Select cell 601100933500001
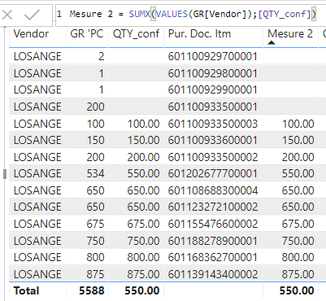This screenshot has width=326, height=301. coord(212,107)
